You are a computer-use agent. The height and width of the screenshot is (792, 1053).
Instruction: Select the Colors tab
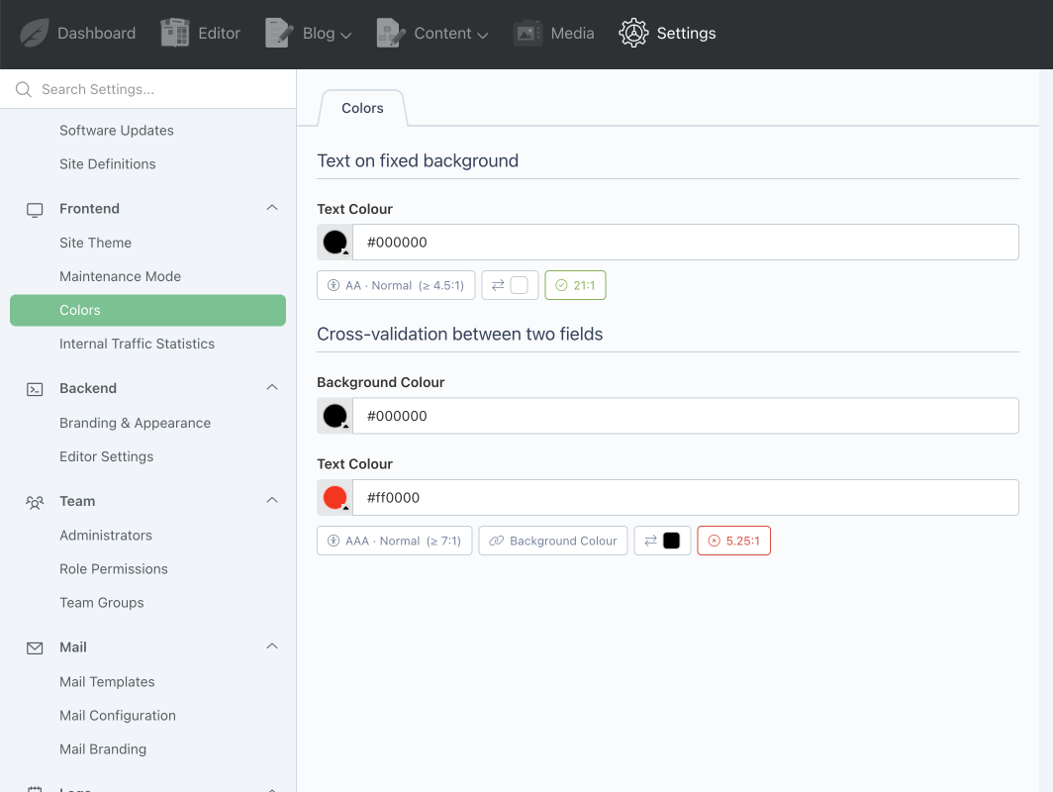pos(362,108)
